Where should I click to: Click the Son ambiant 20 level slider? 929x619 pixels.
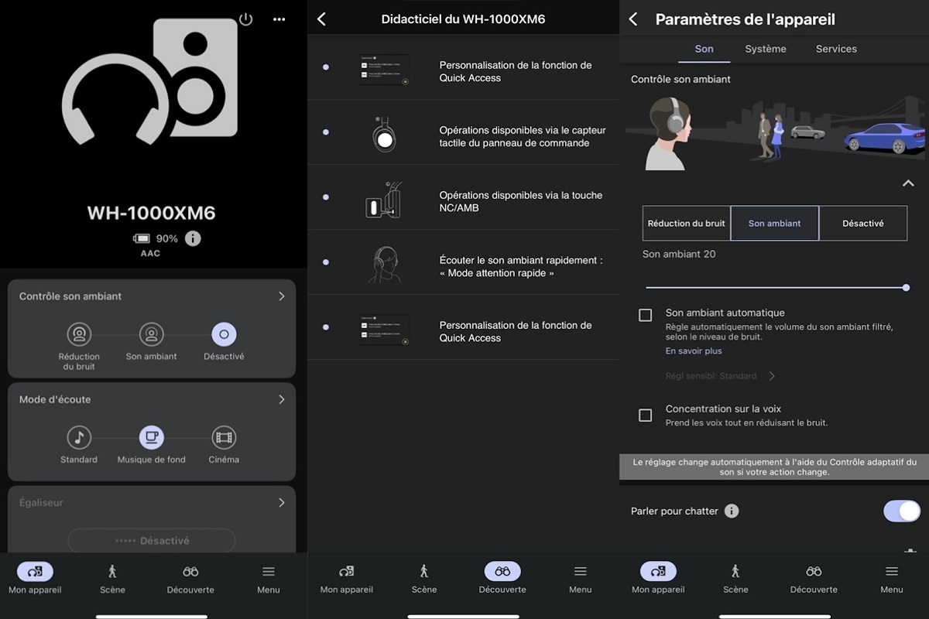pos(776,288)
